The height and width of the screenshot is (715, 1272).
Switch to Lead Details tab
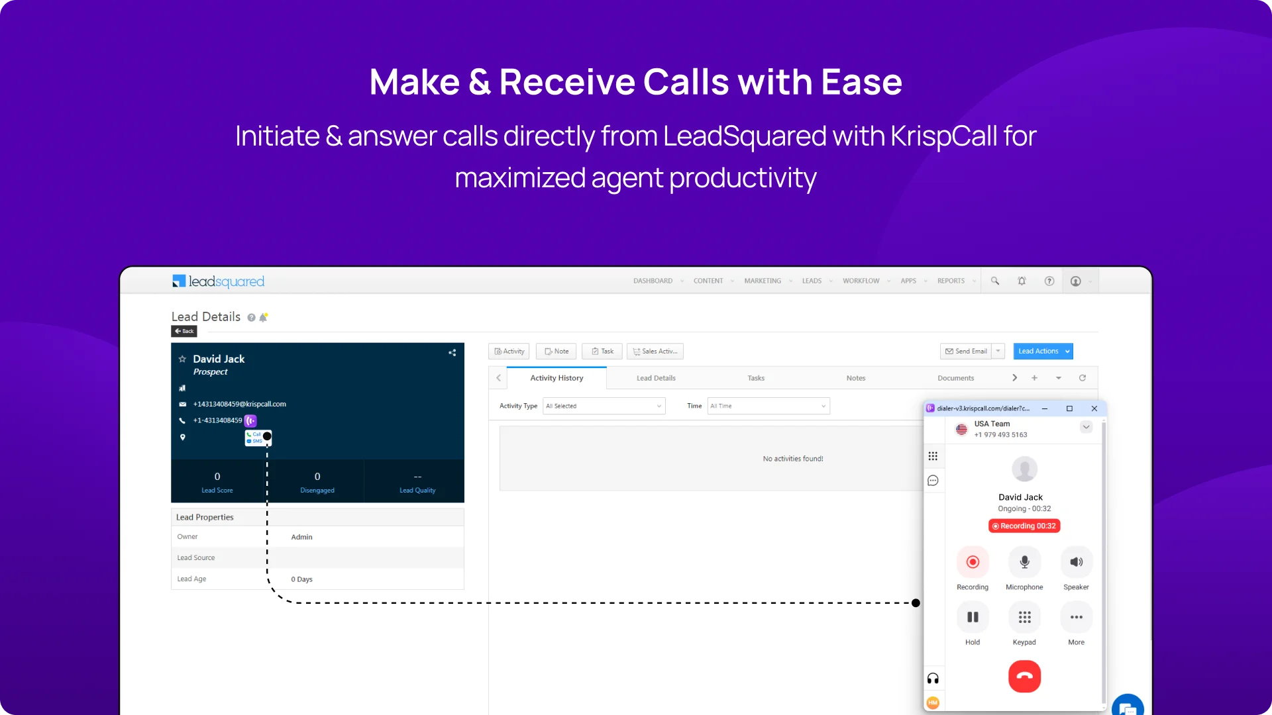pyautogui.click(x=656, y=378)
